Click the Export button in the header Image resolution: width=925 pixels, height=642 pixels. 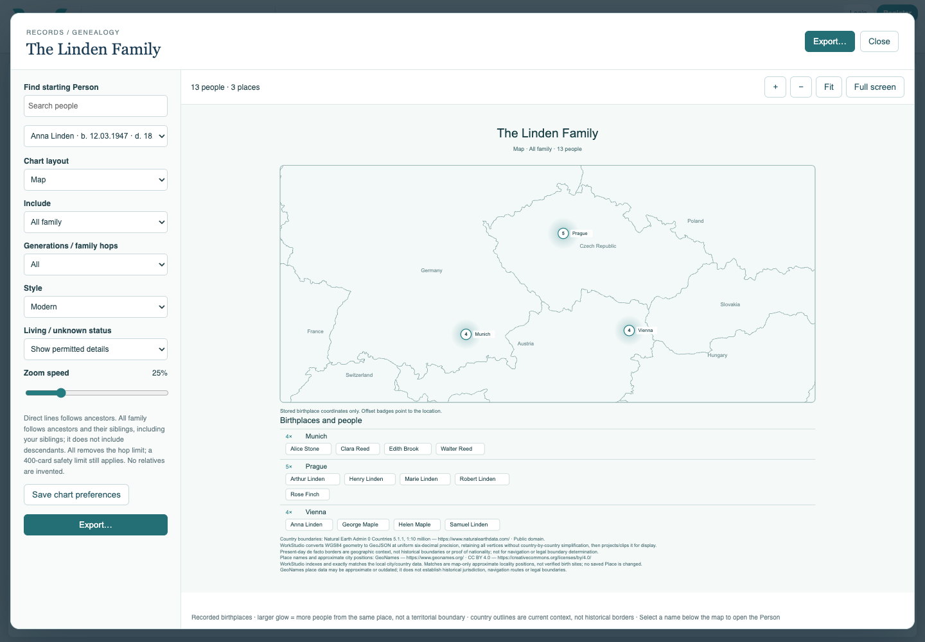point(830,42)
